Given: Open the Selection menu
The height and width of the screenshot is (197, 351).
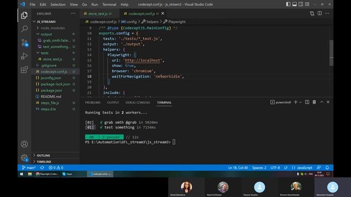Looking at the screenshot, I should 58,4.
